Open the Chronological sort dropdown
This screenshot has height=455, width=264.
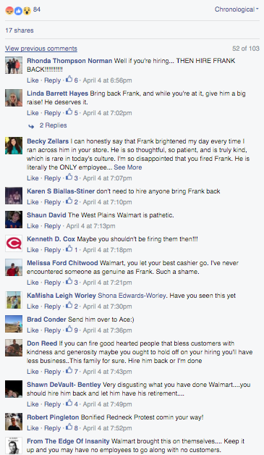237,9
